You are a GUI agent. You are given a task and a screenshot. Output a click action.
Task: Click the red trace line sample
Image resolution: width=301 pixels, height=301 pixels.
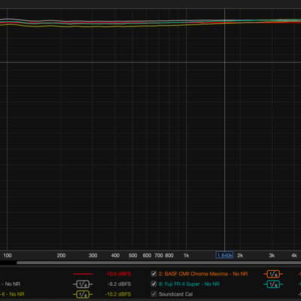pos(83,274)
